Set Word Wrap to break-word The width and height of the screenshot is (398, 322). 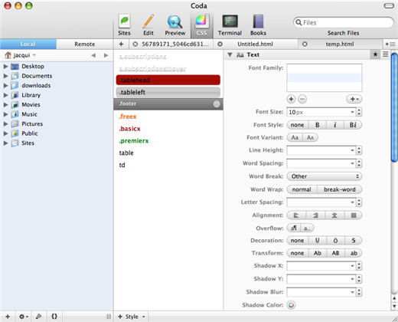click(x=340, y=189)
